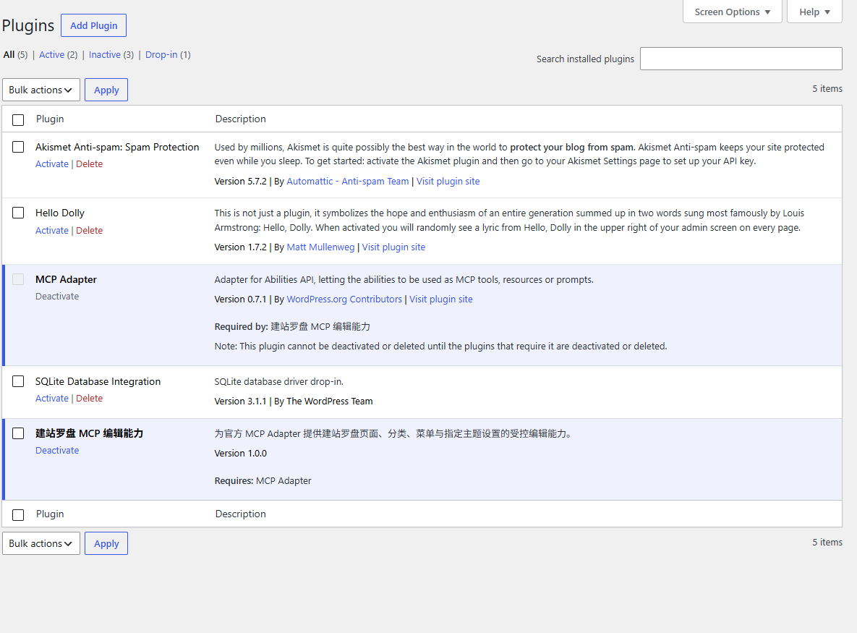Deactivate the 建站罗盘 MCP 编辑能力 plugin
Image resolution: width=857 pixels, height=633 pixels.
point(57,451)
